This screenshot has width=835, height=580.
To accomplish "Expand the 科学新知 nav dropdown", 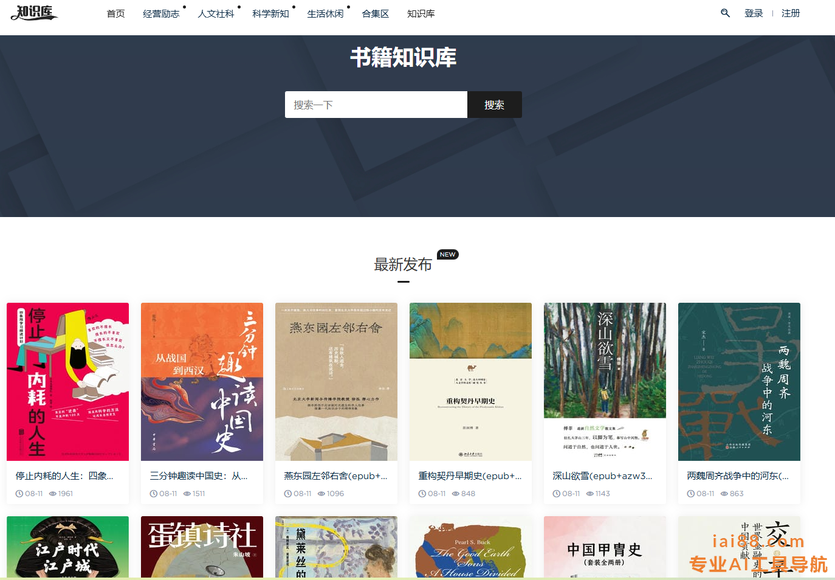I will click(270, 13).
